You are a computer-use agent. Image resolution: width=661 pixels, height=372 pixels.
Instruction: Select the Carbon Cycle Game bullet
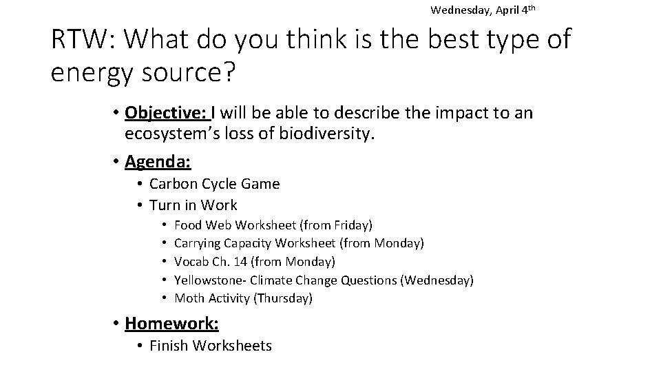click(x=214, y=184)
